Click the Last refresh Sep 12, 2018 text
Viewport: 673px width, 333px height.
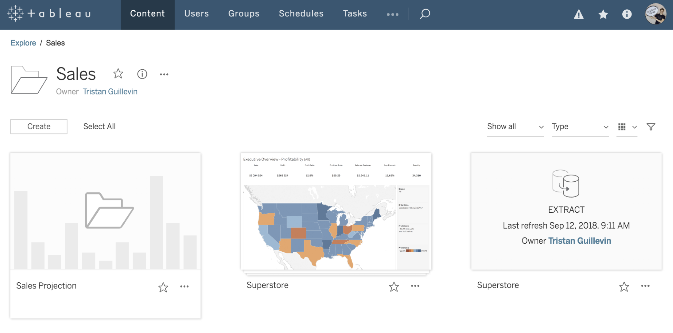566,225
